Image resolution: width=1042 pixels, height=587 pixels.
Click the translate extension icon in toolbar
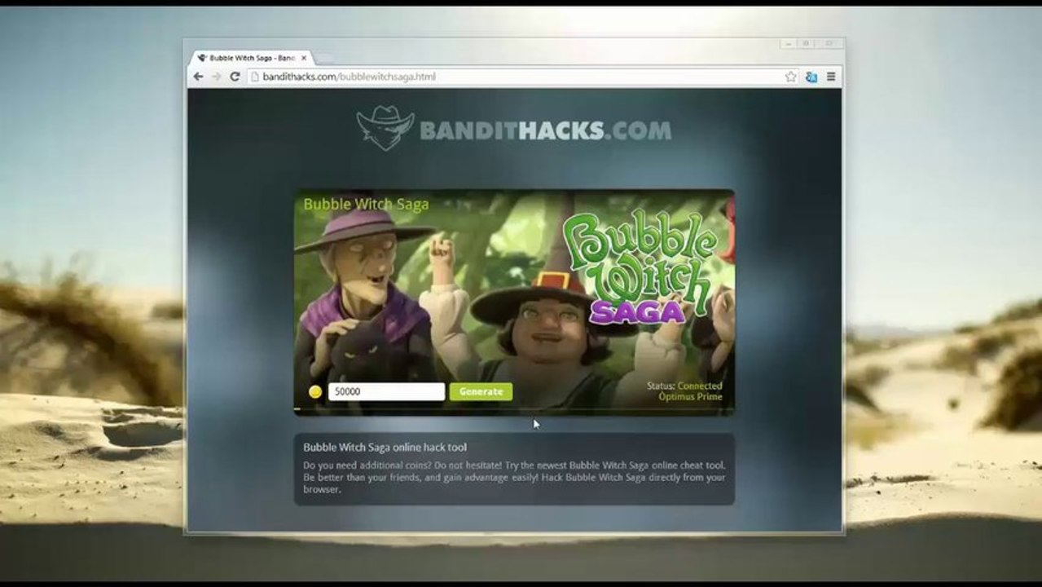(x=811, y=77)
